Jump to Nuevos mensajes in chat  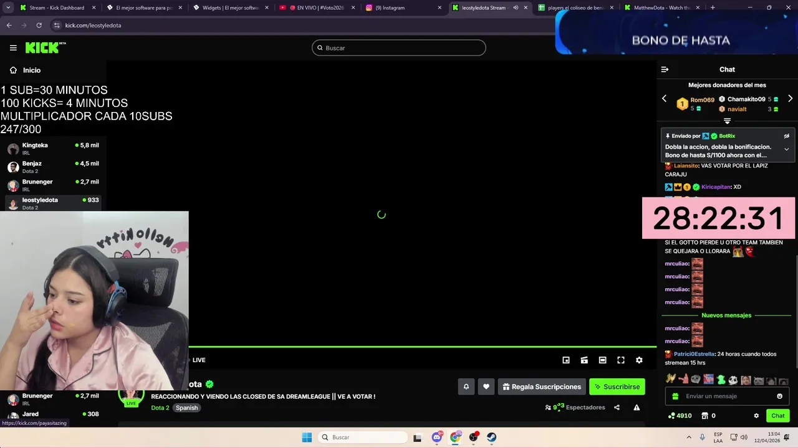pyautogui.click(x=726, y=315)
